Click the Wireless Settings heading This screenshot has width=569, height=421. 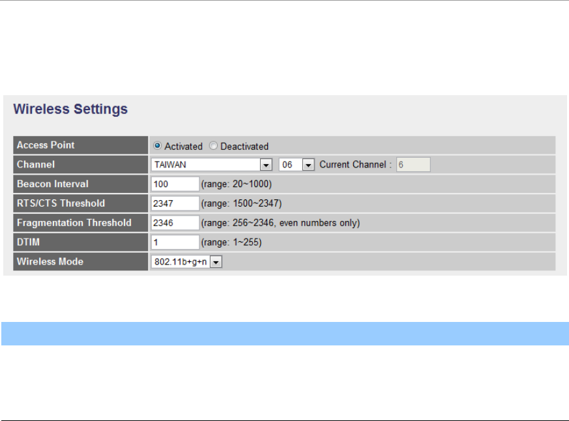(70, 109)
